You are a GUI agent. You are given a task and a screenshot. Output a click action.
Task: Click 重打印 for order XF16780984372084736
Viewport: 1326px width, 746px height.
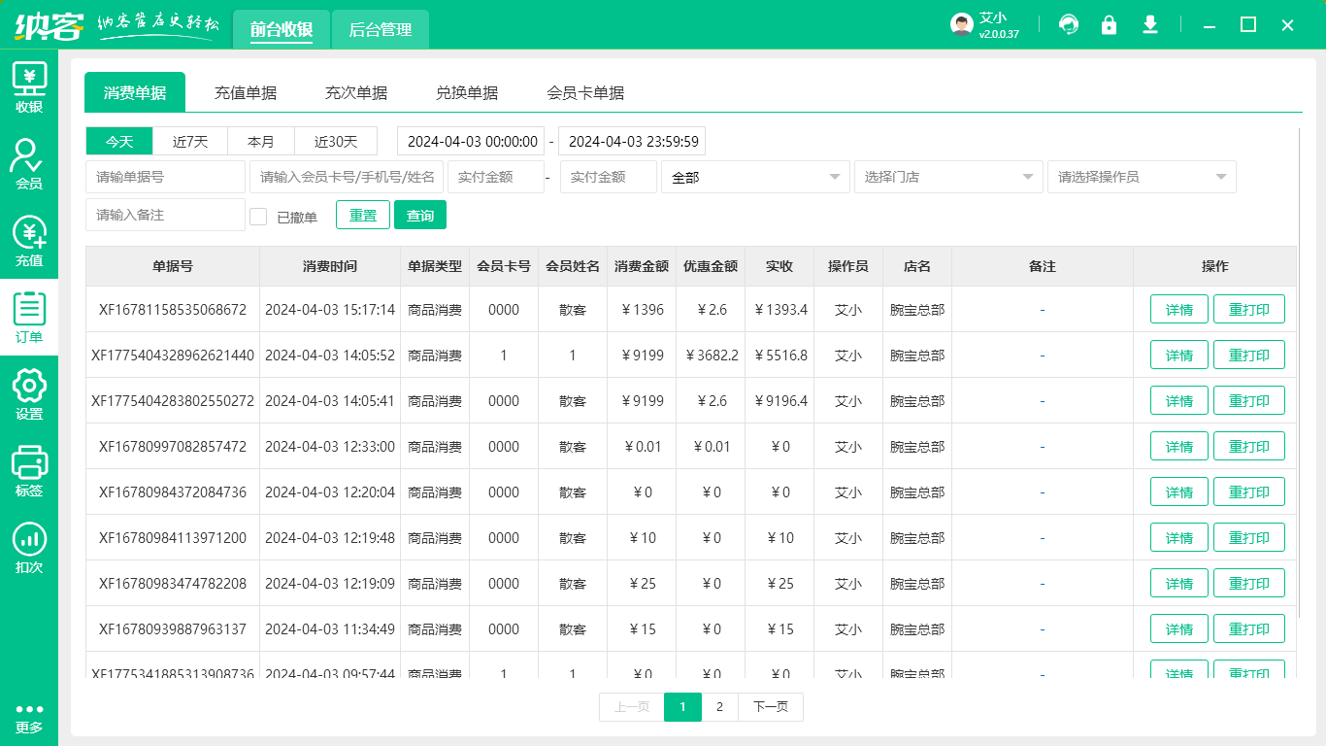tap(1249, 492)
